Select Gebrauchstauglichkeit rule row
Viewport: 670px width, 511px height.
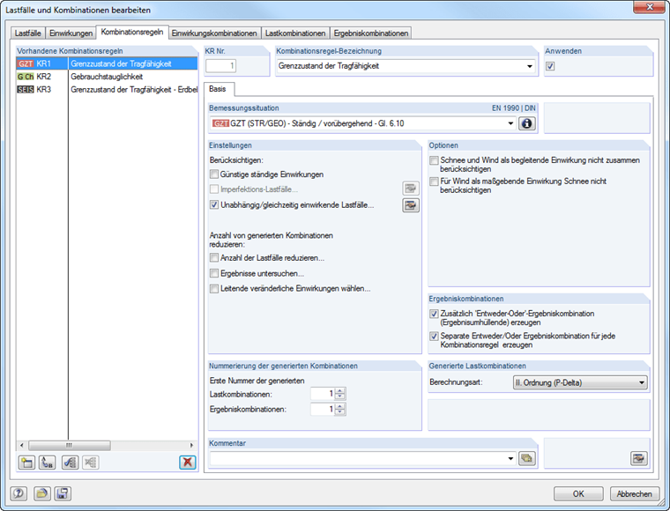(x=107, y=77)
